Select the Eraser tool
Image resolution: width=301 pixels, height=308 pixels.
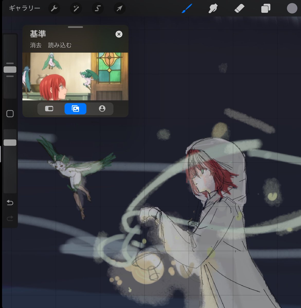coord(239,8)
